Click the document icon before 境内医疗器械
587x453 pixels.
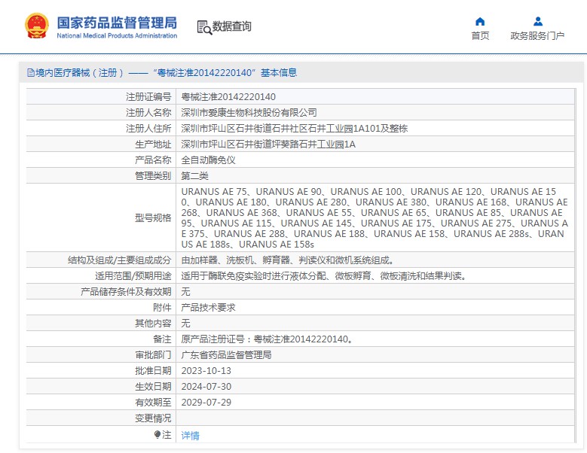tap(30, 73)
